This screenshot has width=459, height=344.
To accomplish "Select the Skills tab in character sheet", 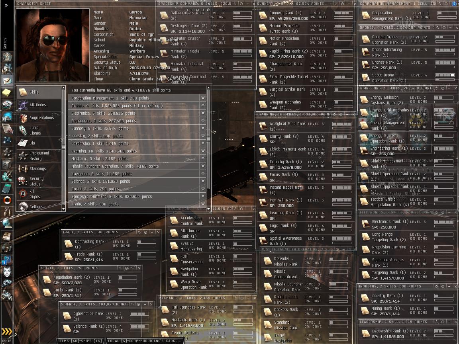I will coord(39,92).
